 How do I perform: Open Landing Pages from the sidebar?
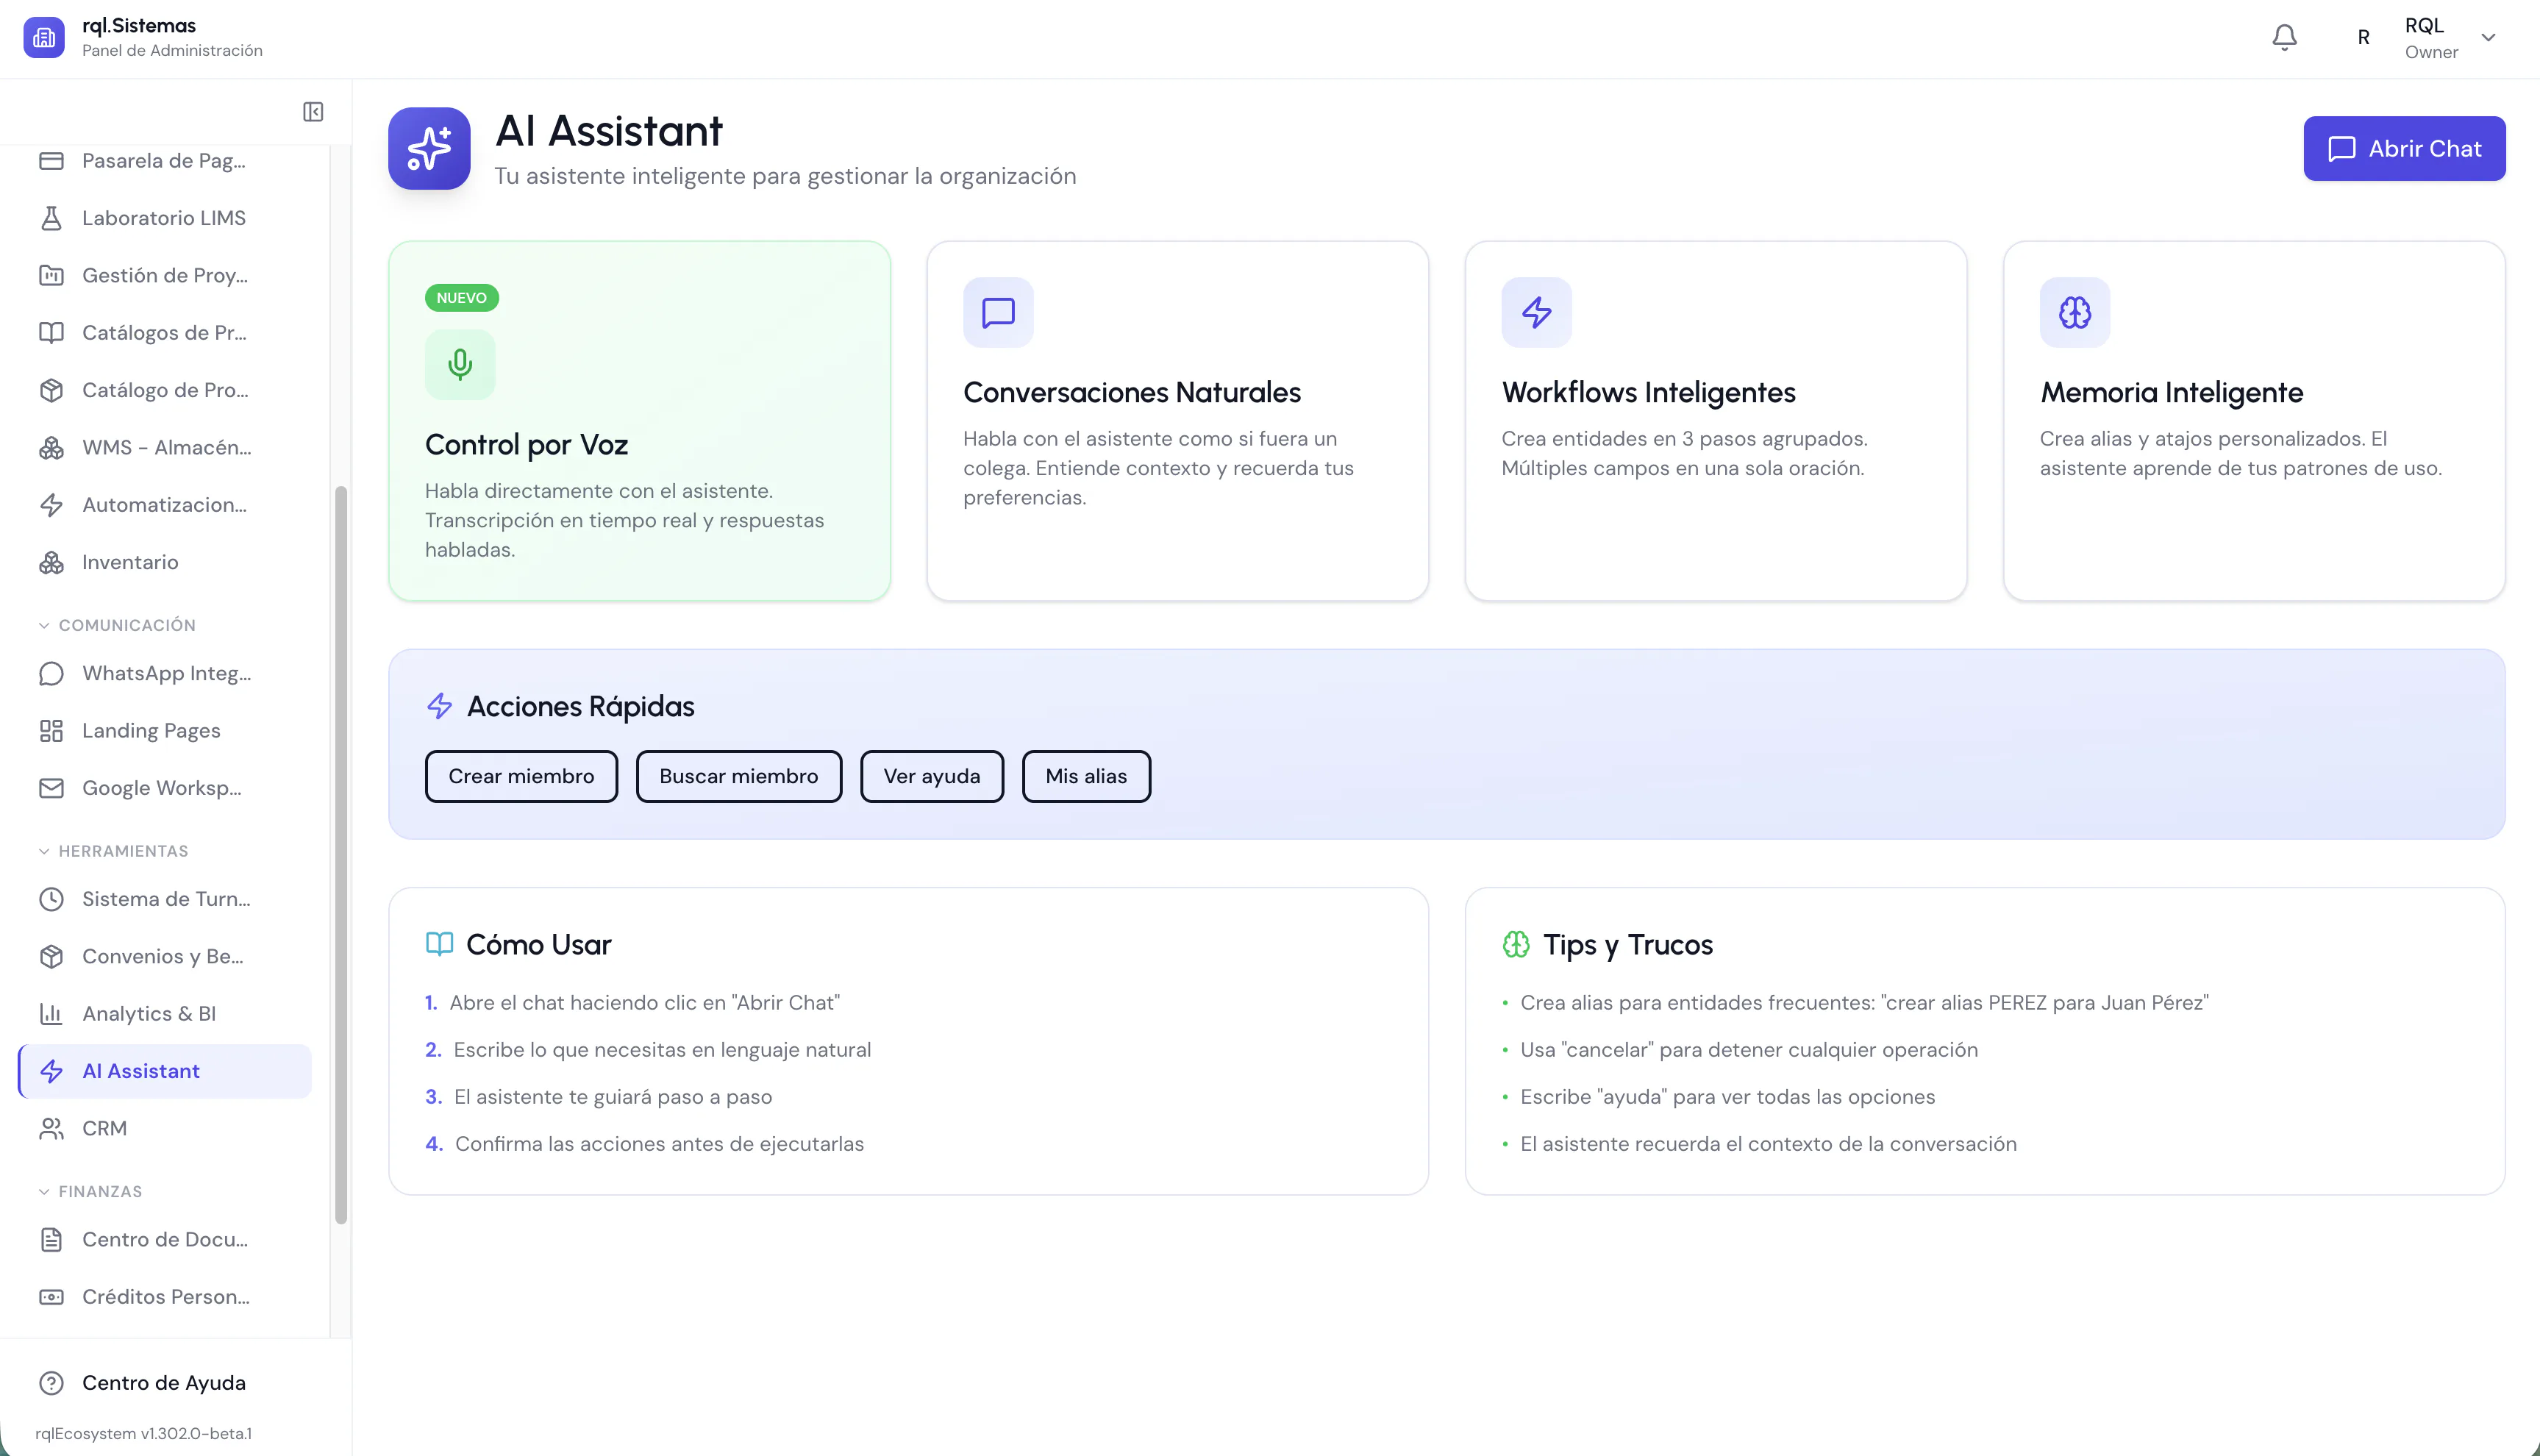click(165, 731)
